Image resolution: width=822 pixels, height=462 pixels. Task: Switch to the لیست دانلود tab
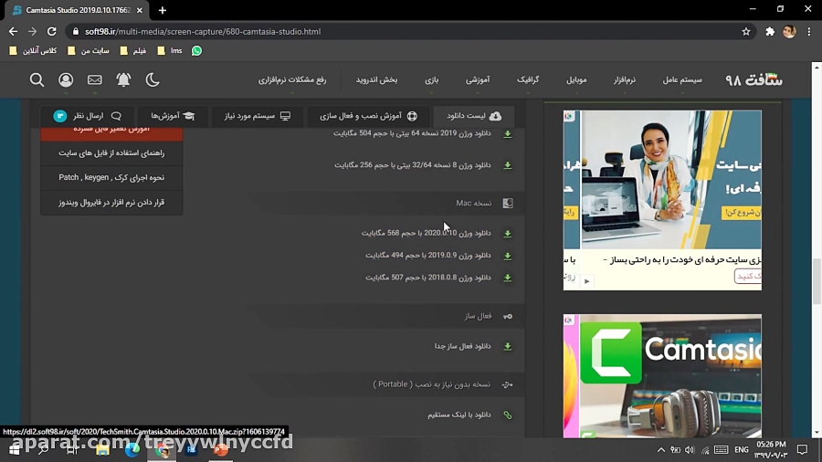click(474, 116)
